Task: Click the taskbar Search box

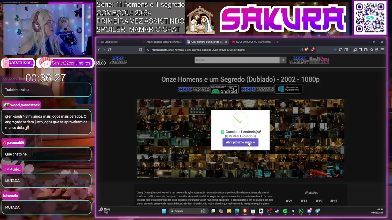Action: (x=188, y=211)
